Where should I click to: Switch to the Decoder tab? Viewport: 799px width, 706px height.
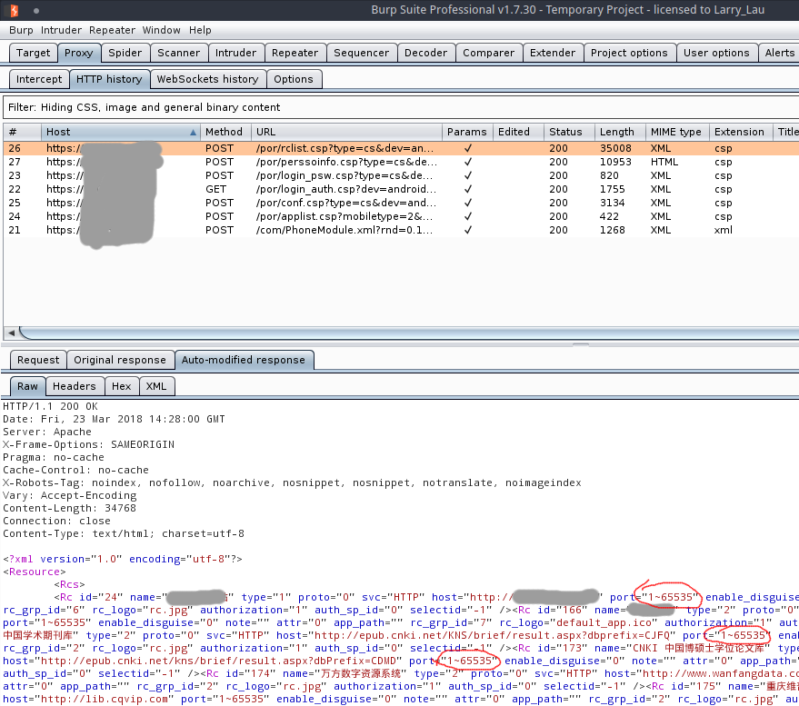click(x=425, y=53)
